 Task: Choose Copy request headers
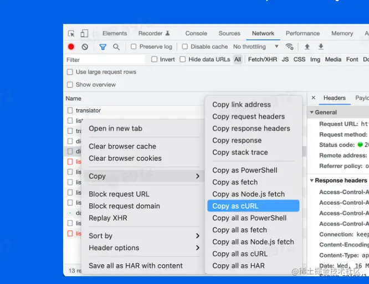point(253,116)
